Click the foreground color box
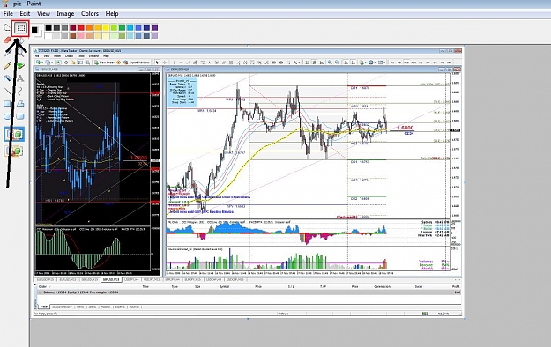Screen dimensions: 551x347 pos(34,30)
